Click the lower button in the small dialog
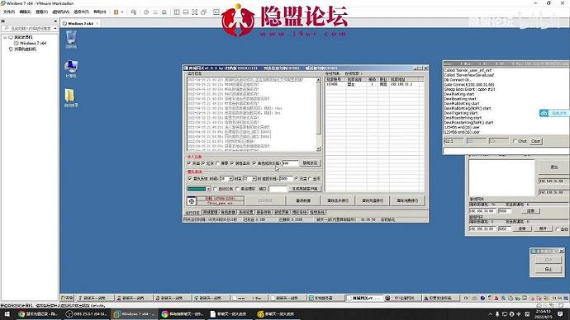Screen dimensions: 570x320 click(549, 269)
